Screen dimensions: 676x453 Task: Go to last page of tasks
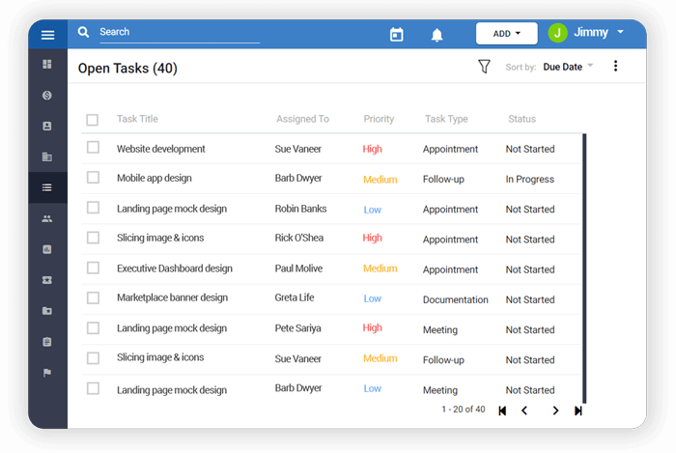point(578,411)
